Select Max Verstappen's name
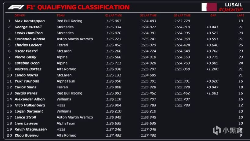Viewport: 250px width, 141px height. [x=30, y=21]
